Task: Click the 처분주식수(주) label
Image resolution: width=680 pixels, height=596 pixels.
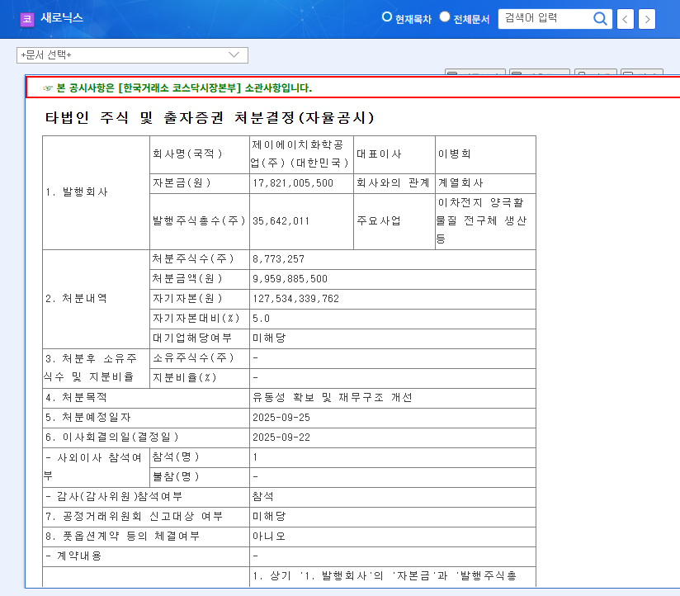Action: pos(193,259)
